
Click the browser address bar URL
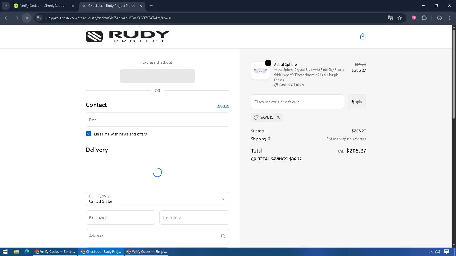(108, 18)
